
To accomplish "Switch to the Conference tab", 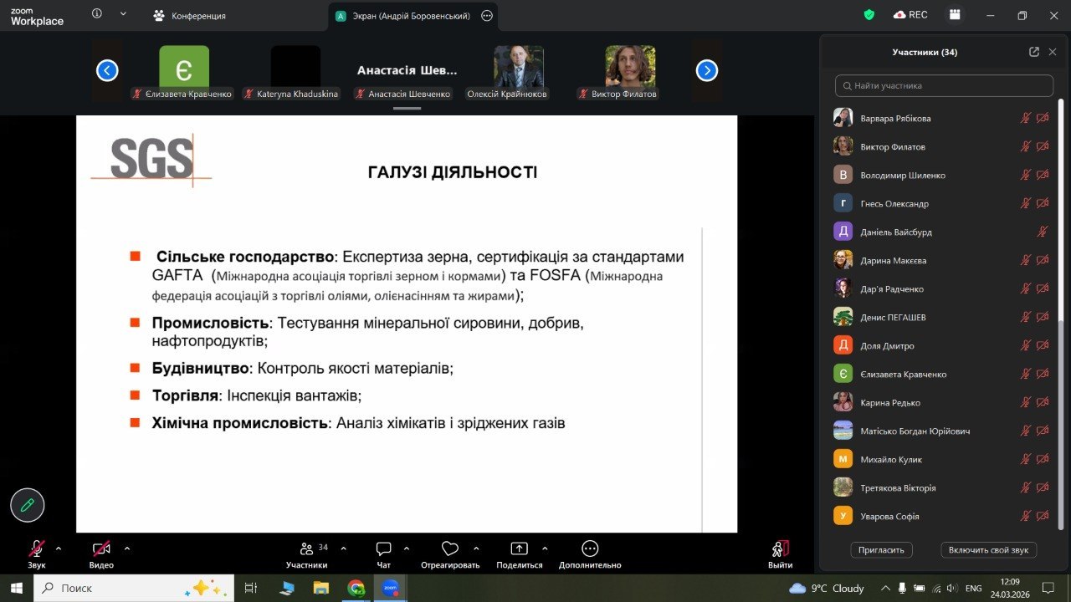I will (190, 16).
